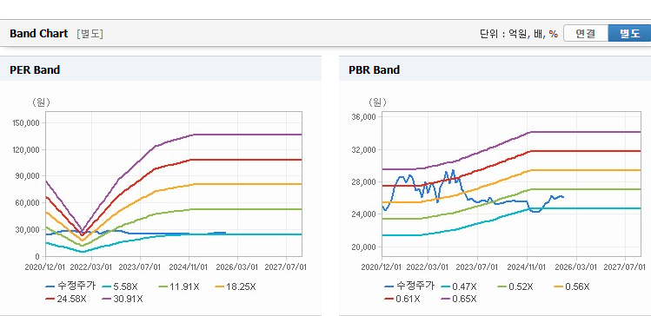
Task: Click the 28,000 axis label in PBR chart
Action: point(364,182)
